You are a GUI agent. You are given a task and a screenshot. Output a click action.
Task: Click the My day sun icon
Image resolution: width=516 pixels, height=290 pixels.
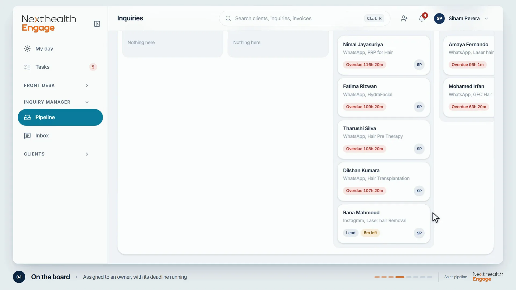[x=27, y=49]
